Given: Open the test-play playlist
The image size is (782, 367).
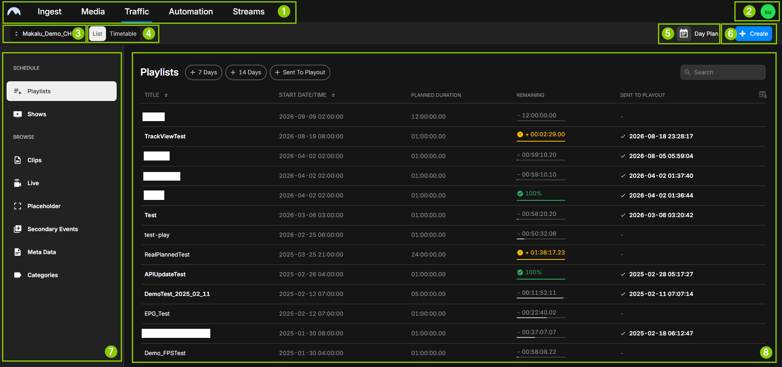Looking at the screenshot, I should point(157,235).
